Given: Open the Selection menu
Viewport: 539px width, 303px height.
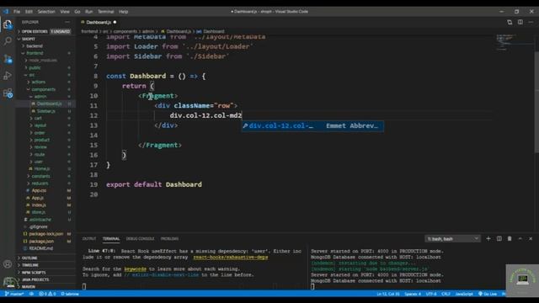Looking at the screenshot, I should [x=46, y=11].
